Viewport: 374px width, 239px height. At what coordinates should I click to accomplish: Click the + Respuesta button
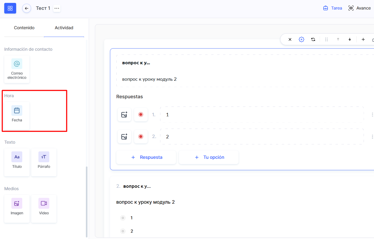(146, 157)
